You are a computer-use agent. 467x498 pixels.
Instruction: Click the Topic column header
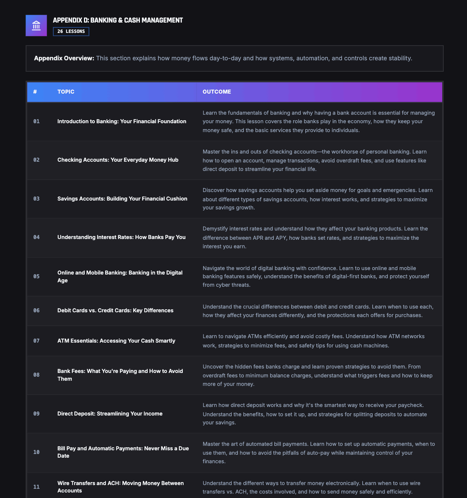pos(66,92)
